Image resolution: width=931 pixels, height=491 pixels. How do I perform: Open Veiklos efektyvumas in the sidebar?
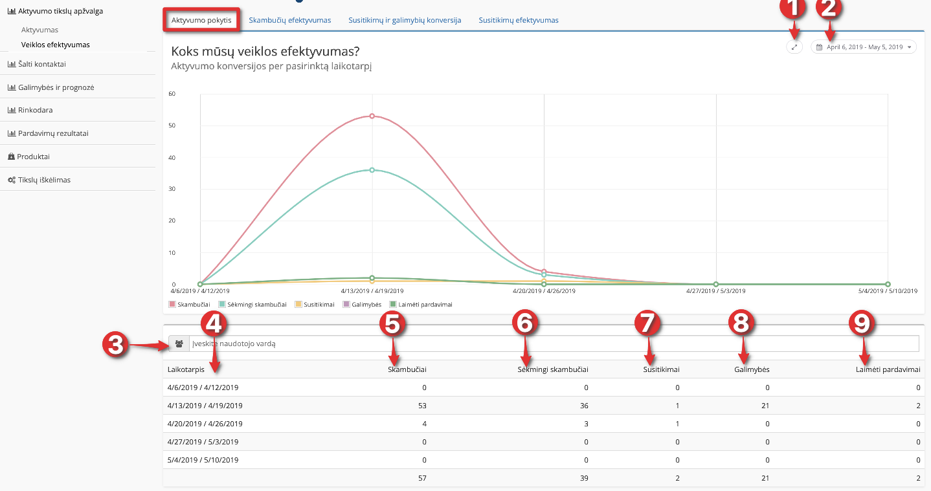coord(56,45)
